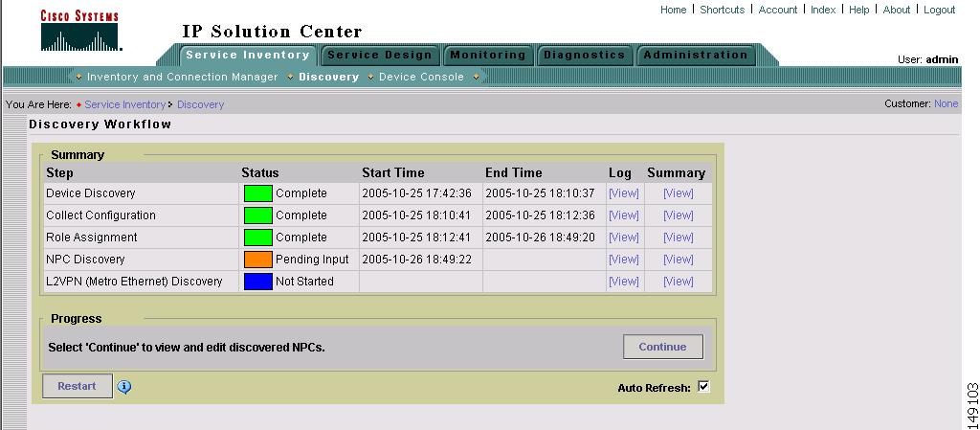
Task: Open the Device Console submenu
Action: pos(421,77)
